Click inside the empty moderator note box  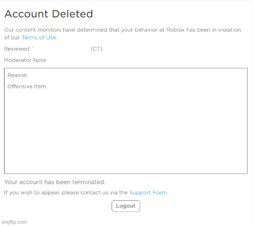coord(126,129)
